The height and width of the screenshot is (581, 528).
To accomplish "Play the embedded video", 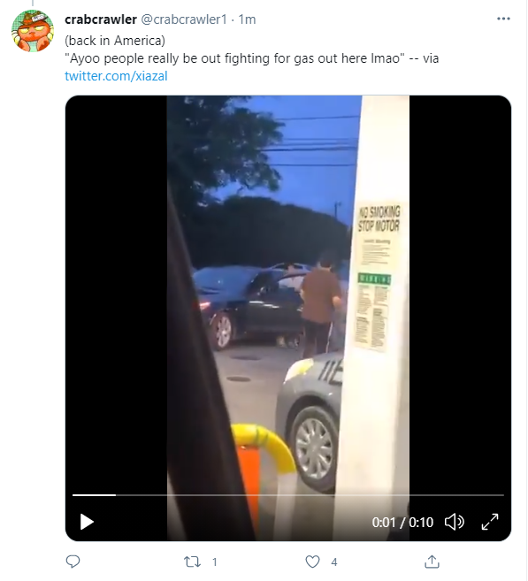I will pyautogui.click(x=87, y=522).
